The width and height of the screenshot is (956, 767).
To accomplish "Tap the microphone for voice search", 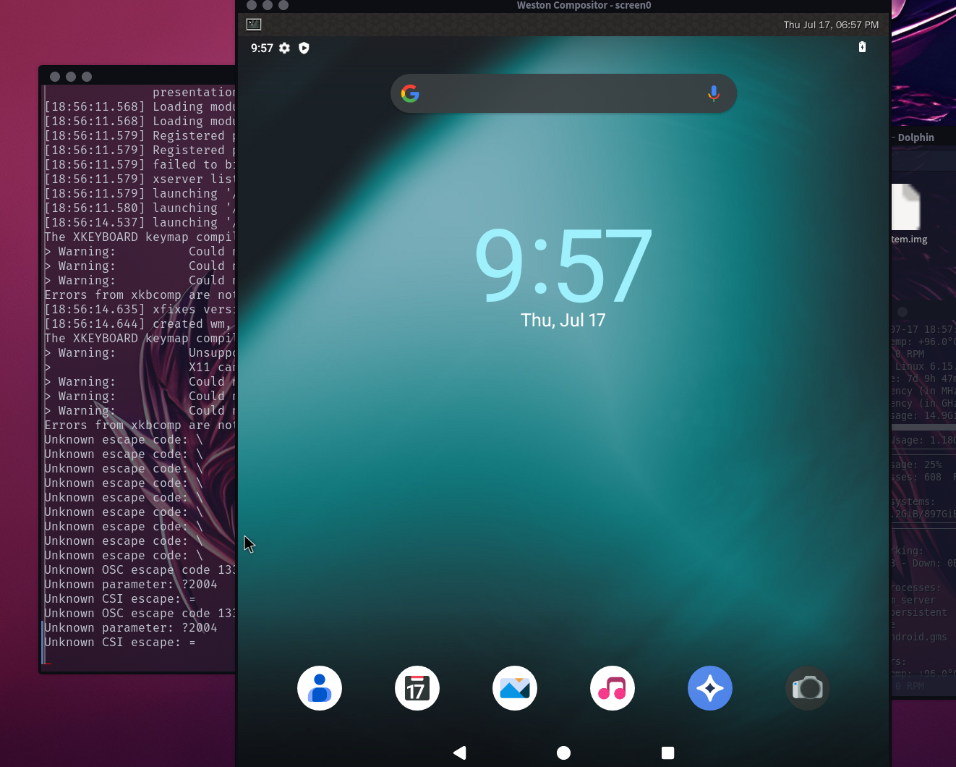I will coord(713,93).
